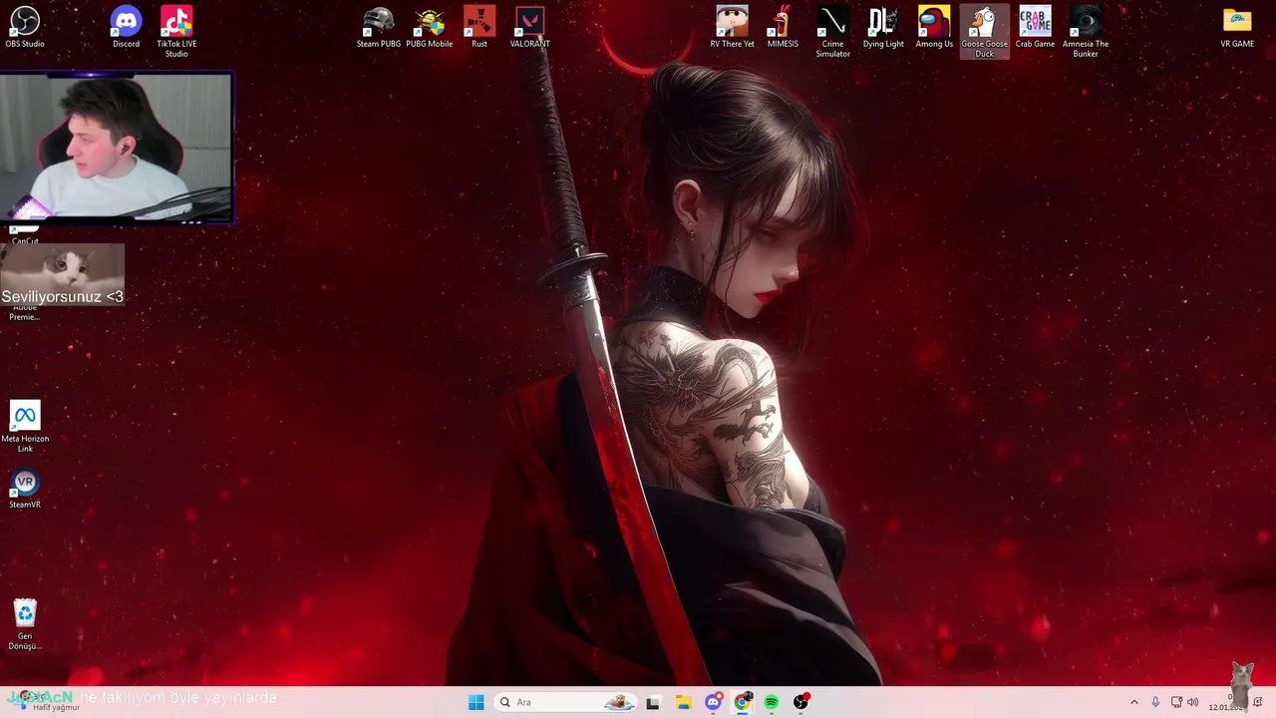Select the SteamVR desktop shortcut
The height and width of the screenshot is (718, 1276).
point(25,489)
